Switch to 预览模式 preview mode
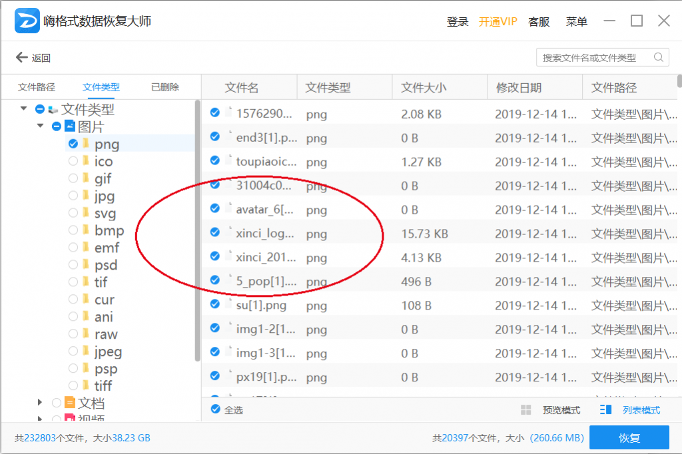 [561, 410]
